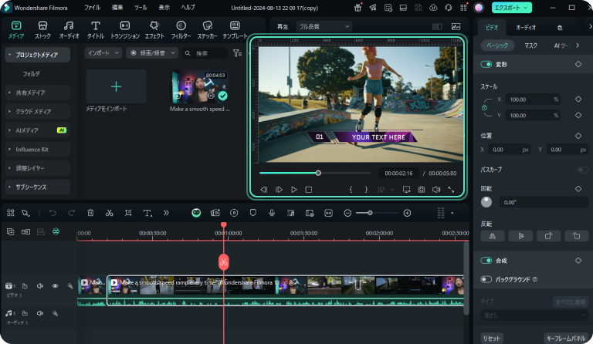Click the fullscreen expand icon in preview
593x344 pixels.
(x=451, y=190)
